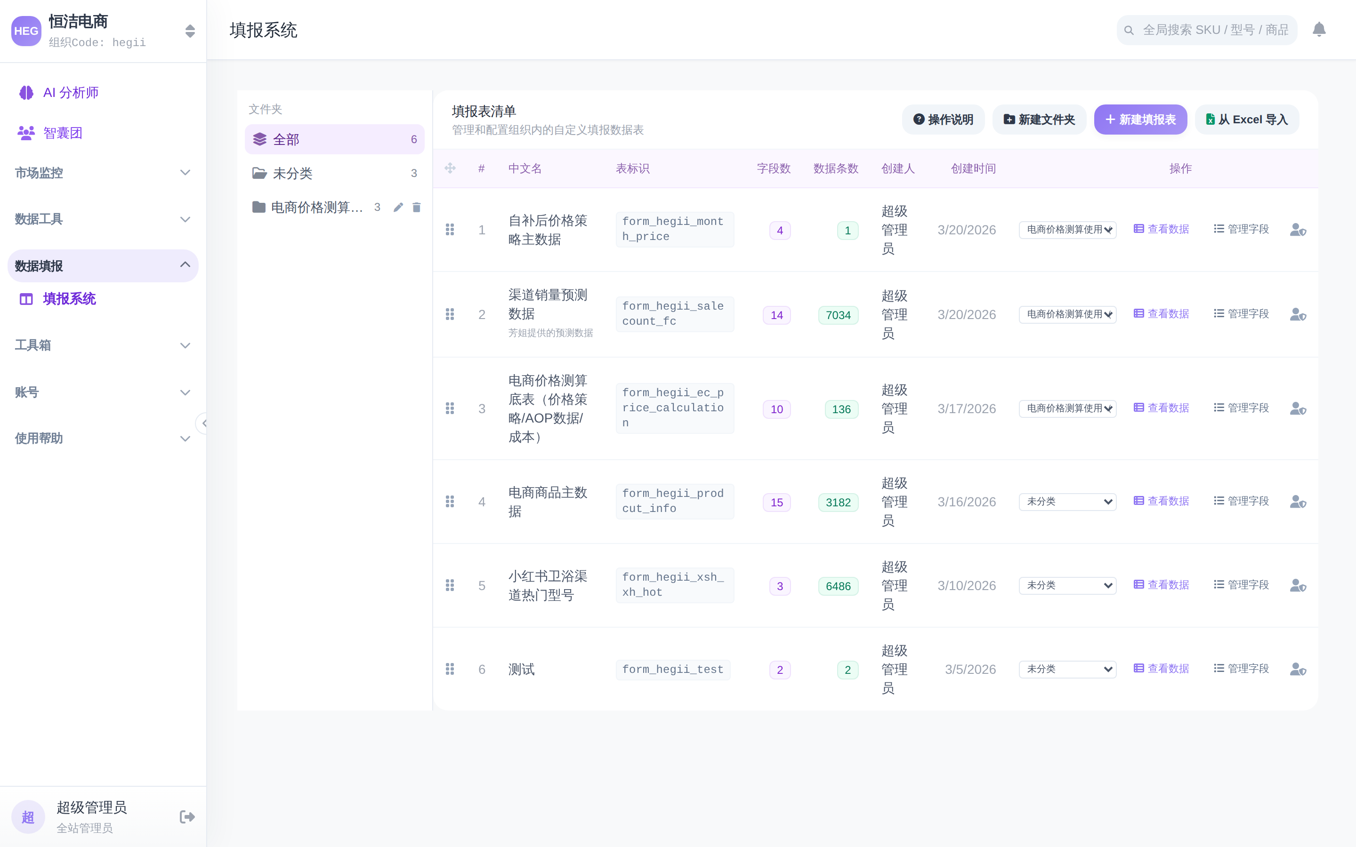Manage fields of 测试 table
The height and width of the screenshot is (847, 1356).
pos(1241,668)
